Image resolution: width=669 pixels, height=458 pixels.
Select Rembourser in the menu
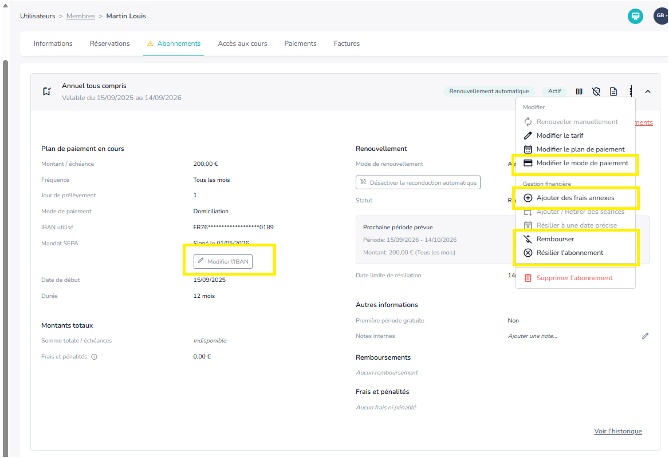click(575, 239)
